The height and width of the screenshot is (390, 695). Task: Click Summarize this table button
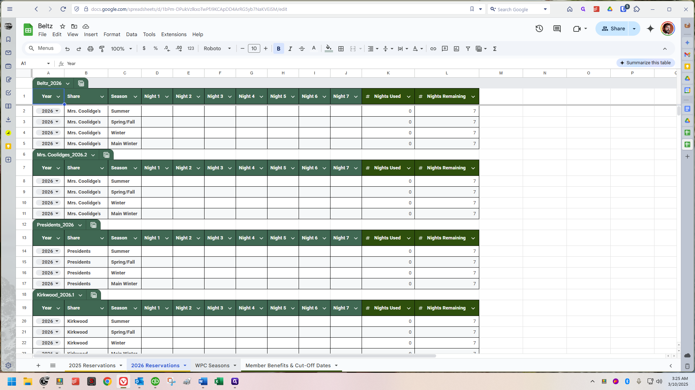645,63
